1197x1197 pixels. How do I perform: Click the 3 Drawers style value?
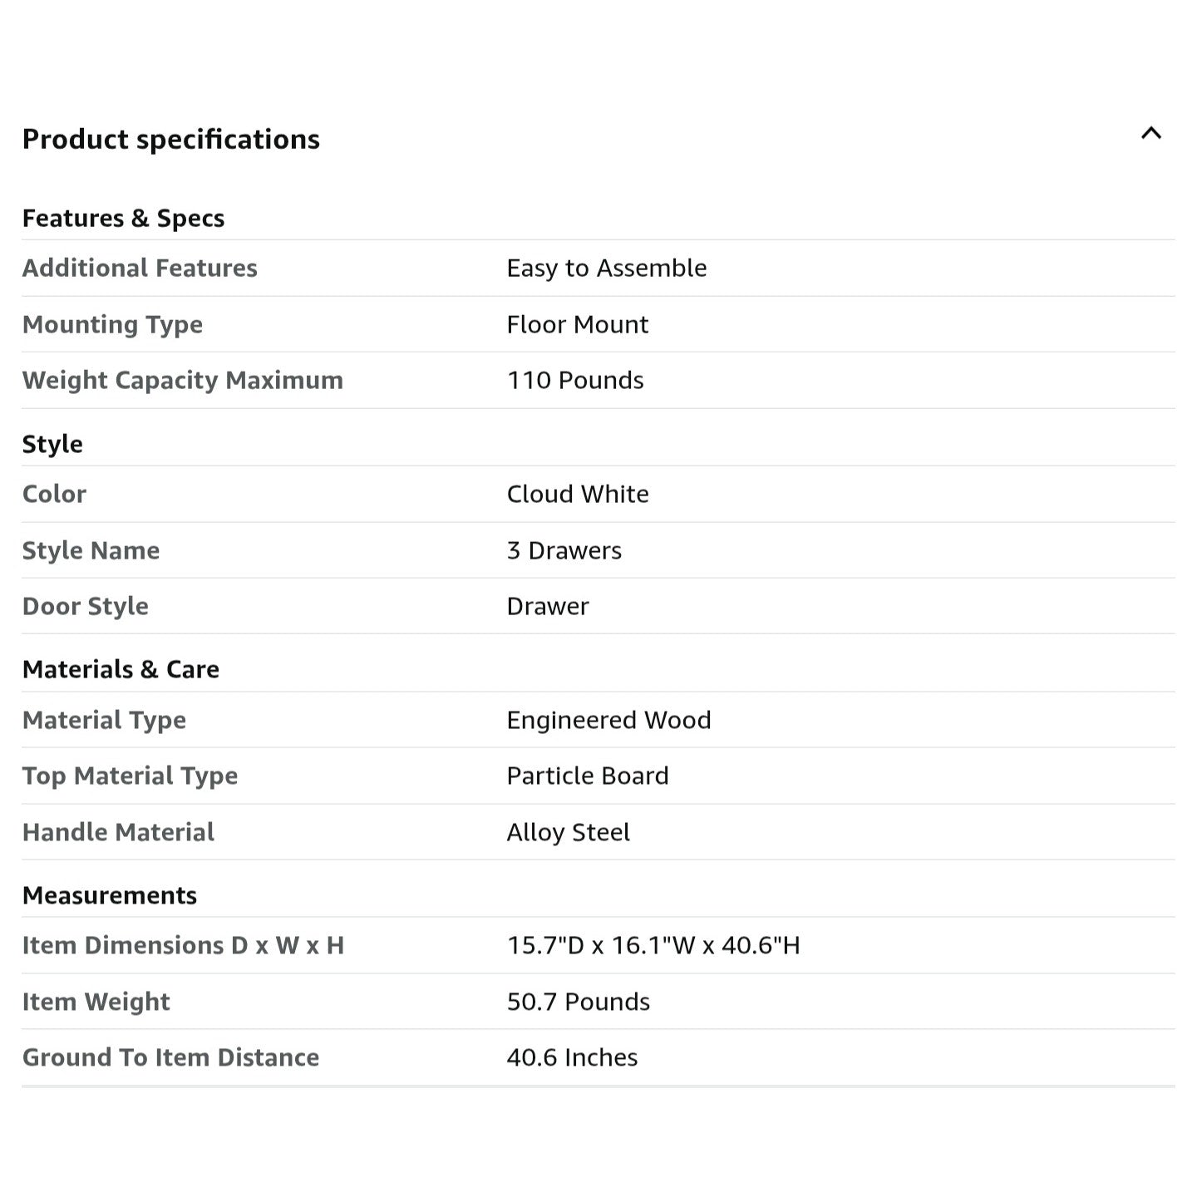coord(564,550)
